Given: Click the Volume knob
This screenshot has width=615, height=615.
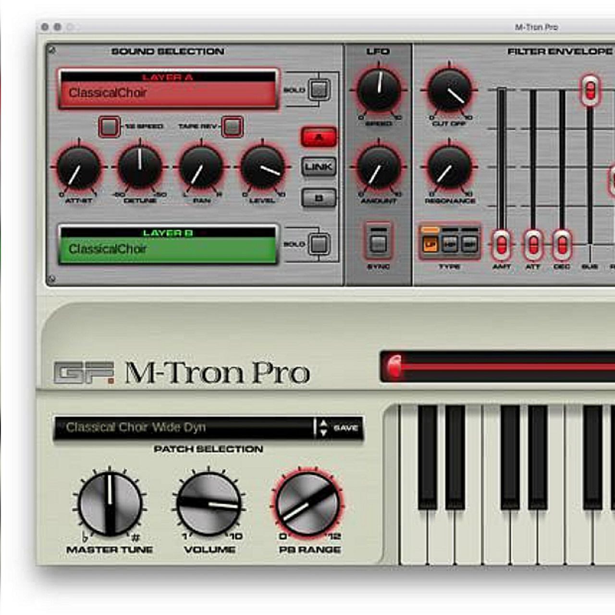Looking at the screenshot, I should coord(209,504).
